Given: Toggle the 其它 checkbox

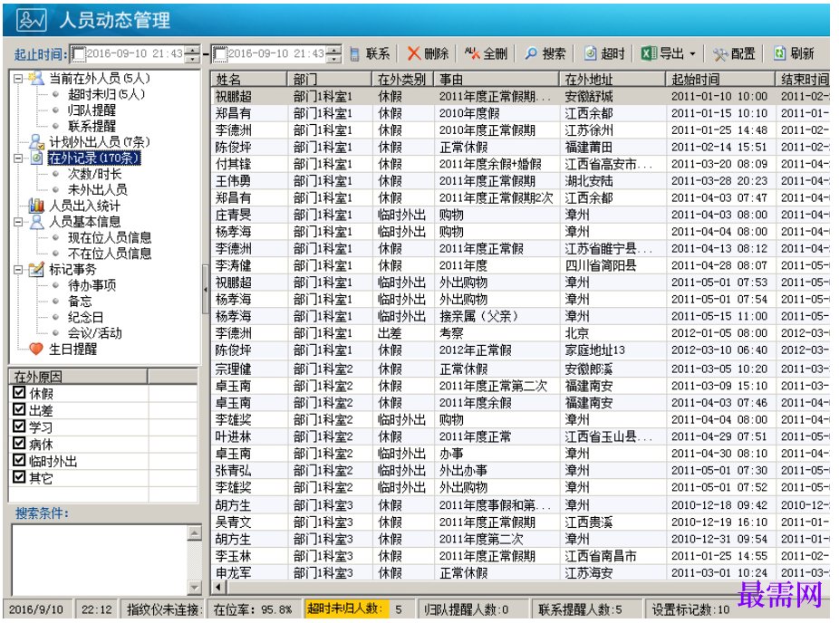Looking at the screenshot, I should (19, 477).
